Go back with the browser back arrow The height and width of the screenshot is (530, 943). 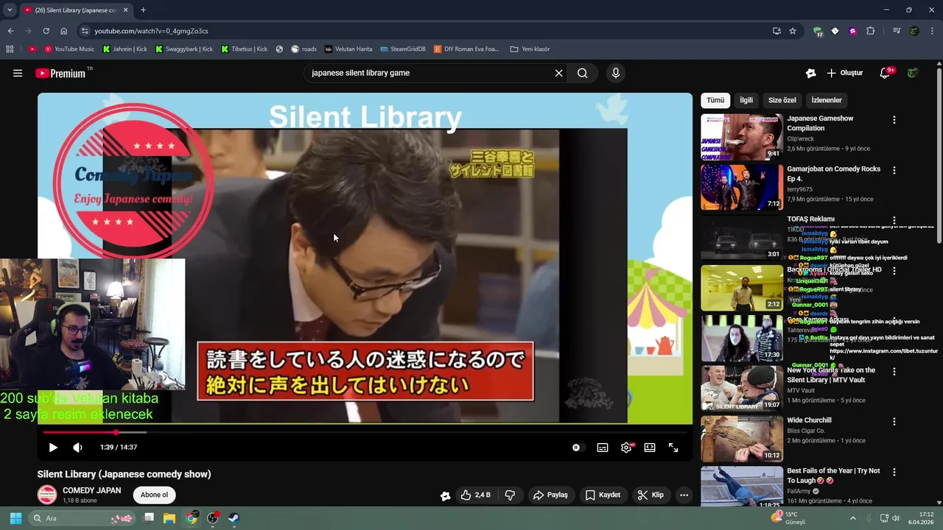(x=10, y=31)
